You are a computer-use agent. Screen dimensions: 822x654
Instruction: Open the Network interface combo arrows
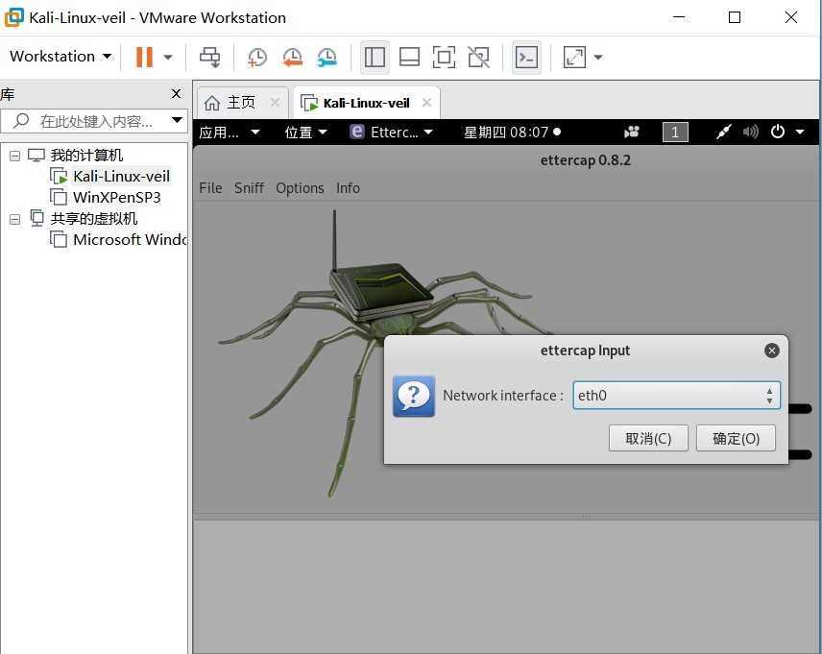pyautogui.click(x=769, y=396)
